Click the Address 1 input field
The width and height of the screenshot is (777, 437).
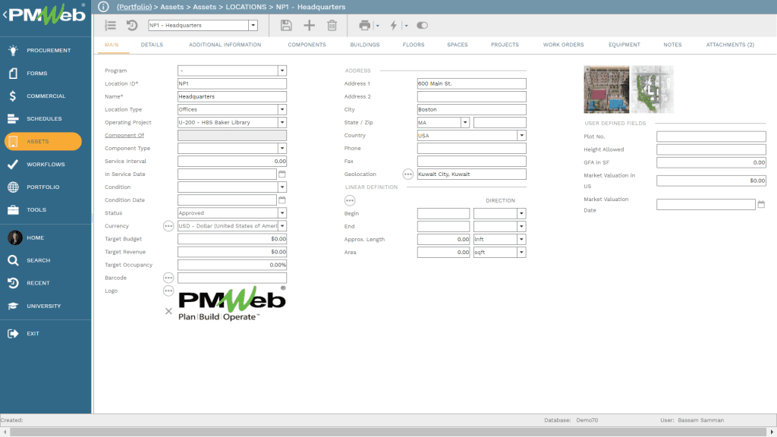tap(471, 83)
